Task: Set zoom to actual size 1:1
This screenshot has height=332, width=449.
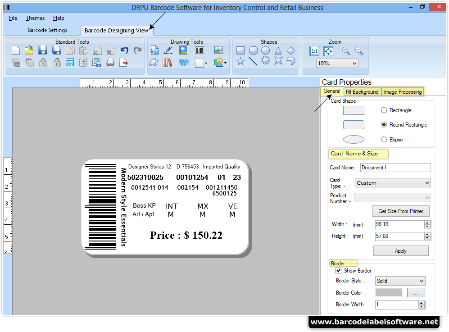Action: [x=314, y=51]
